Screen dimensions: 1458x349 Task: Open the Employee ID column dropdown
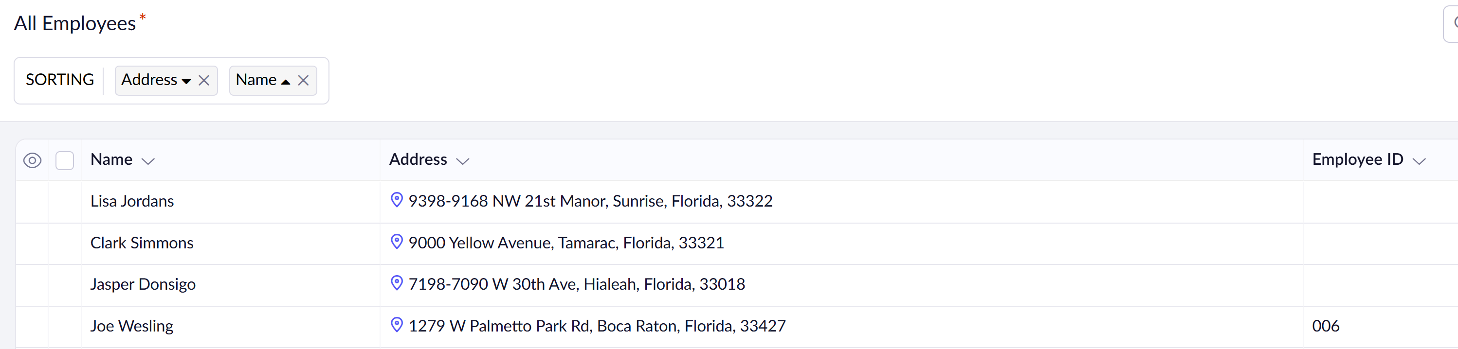[x=1419, y=161]
